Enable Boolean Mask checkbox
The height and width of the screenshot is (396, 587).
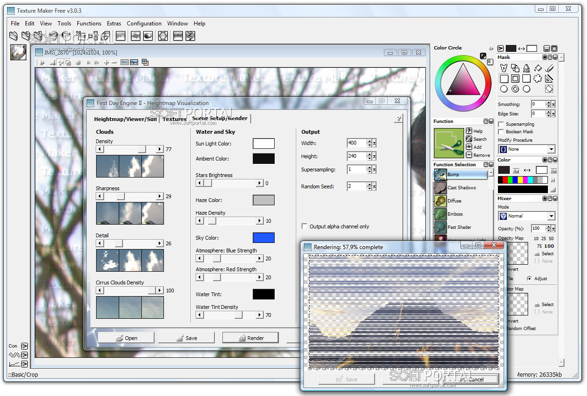[501, 132]
